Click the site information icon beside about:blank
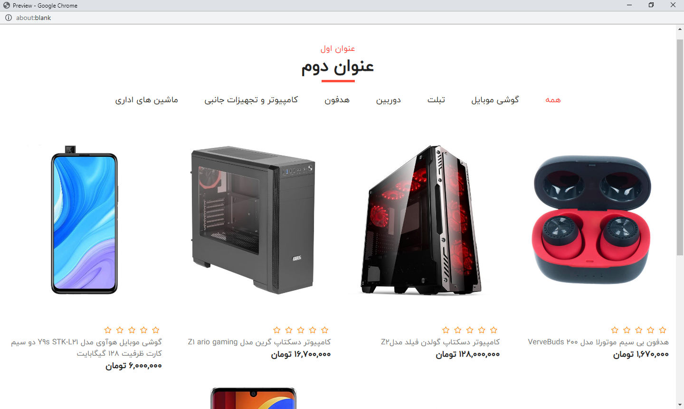 pos(8,18)
